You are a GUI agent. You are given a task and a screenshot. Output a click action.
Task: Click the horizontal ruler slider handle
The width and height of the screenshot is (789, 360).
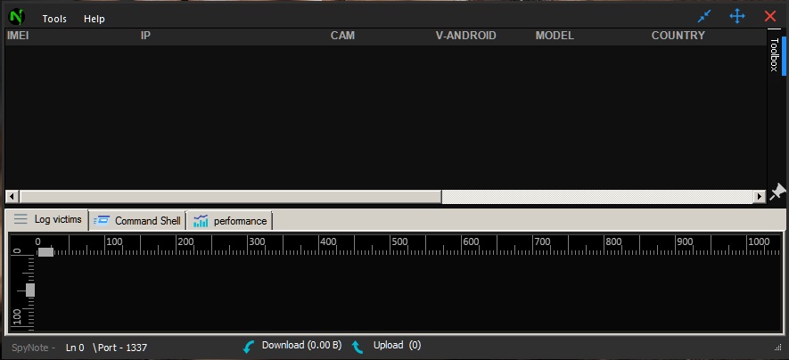click(x=45, y=252)
